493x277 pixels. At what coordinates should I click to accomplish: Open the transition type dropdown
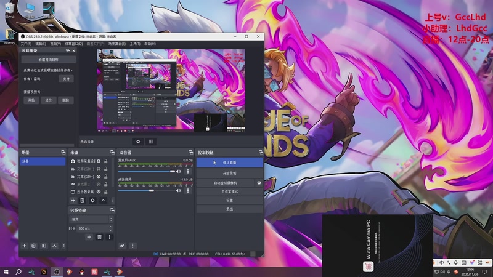click(x=91, y=219)
